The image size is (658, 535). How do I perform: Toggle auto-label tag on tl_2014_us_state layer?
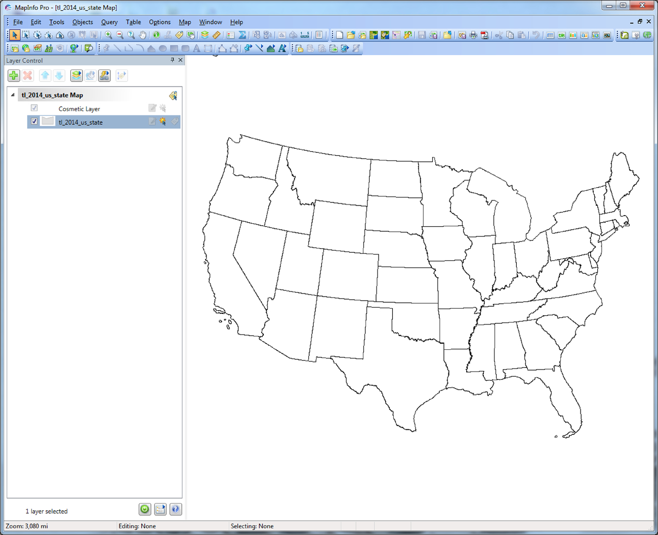pyautogui.click(x=174, y=121)
